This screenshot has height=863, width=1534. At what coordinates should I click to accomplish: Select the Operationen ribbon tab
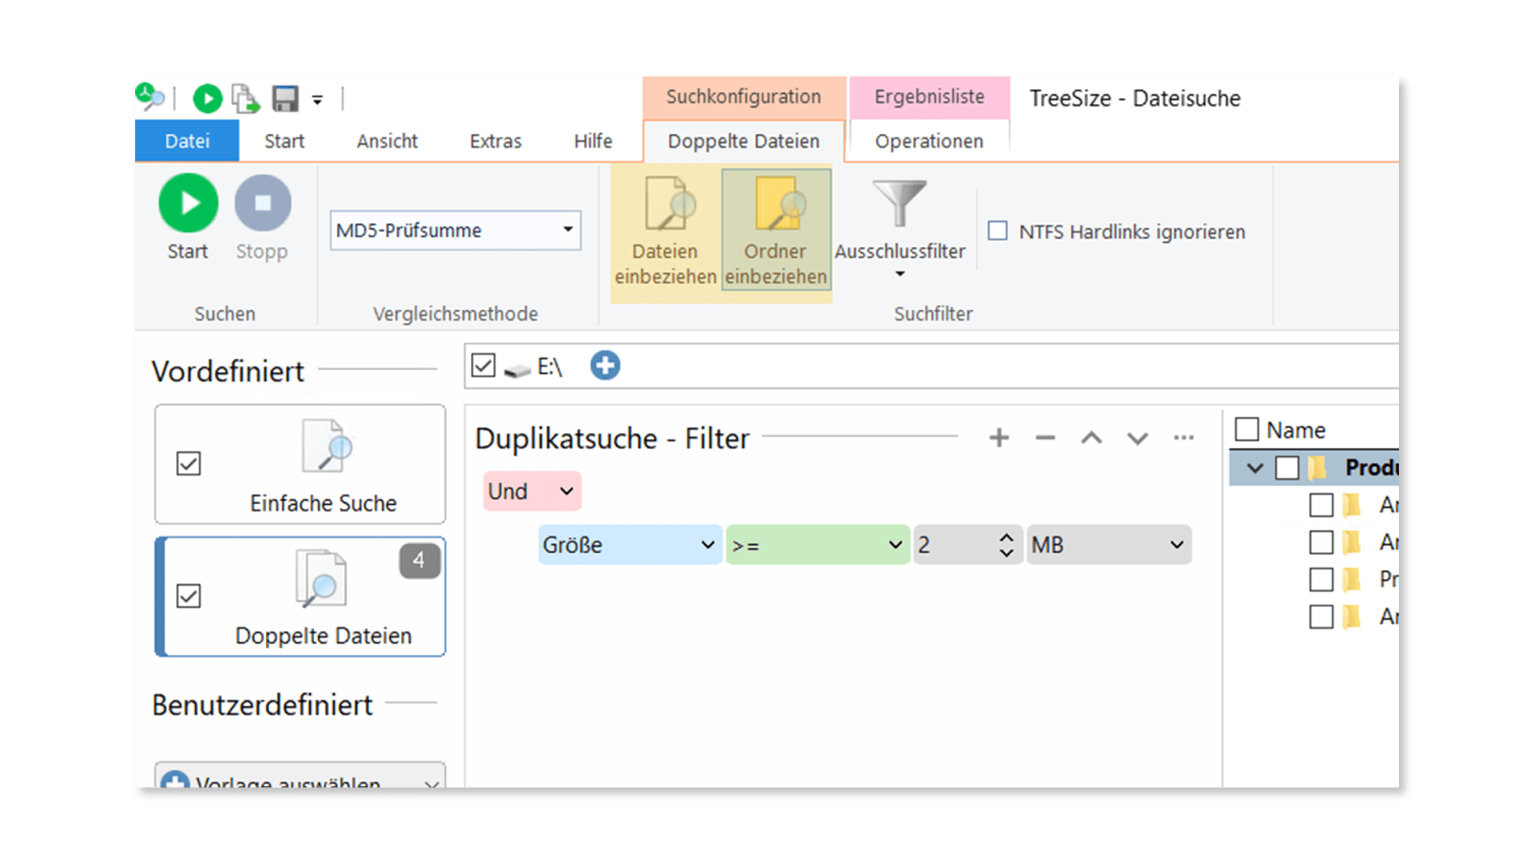(929, 141)
